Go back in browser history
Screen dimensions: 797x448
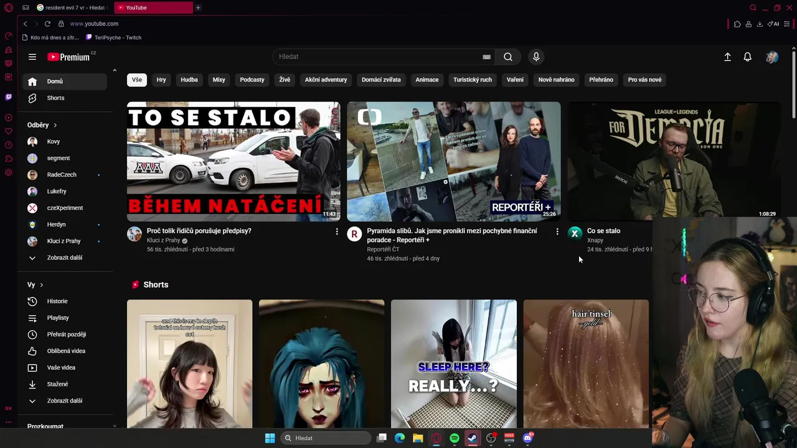point(25,24)
